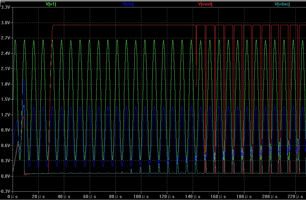Select the V(vout) trace label

[205, 4]
